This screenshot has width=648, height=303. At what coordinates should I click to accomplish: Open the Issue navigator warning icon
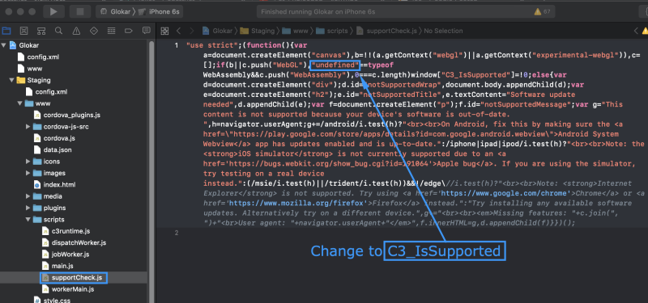tap(76, 31)
